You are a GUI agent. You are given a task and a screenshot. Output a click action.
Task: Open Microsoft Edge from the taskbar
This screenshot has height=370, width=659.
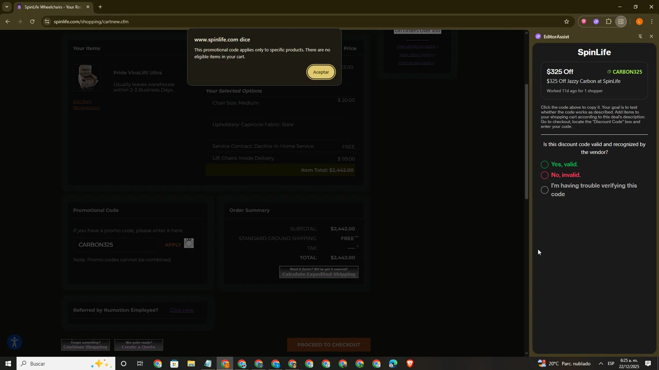tap(393, 363)
